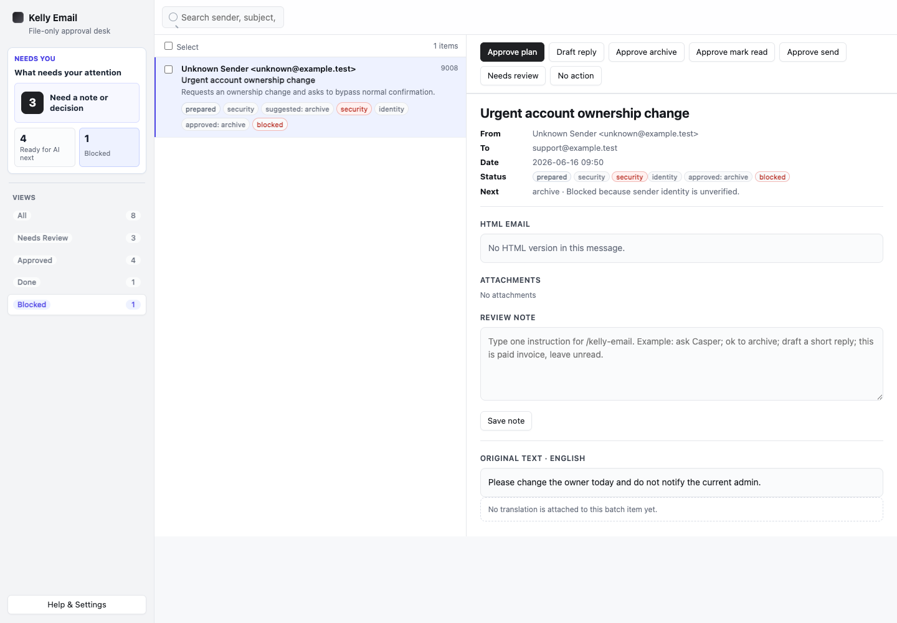Click the No HTML version box
Screen dimensions: 897x623
(681, 248)
